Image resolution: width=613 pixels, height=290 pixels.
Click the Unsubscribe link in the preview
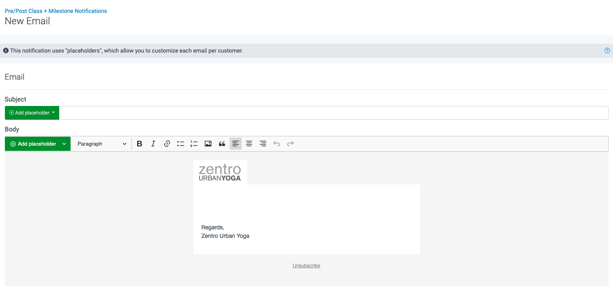click(306, 265)
